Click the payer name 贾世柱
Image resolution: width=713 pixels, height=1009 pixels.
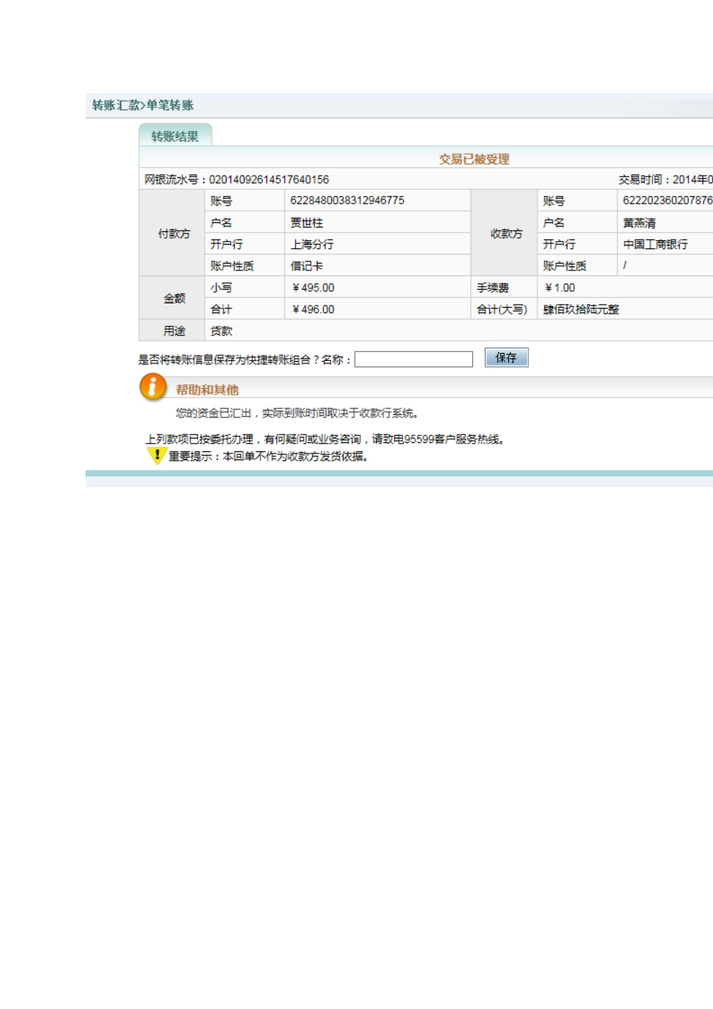(x=306, y=223)
